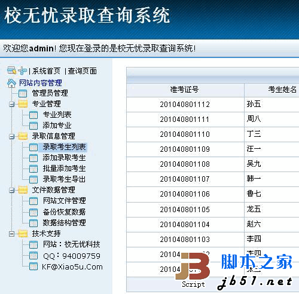The image size is (299, 294).
Task: Click student name 吴九
Action: click(x=254, y=164)
